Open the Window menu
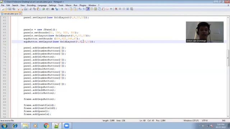This screenshot has height=129, width=230. tap(92, 5)
